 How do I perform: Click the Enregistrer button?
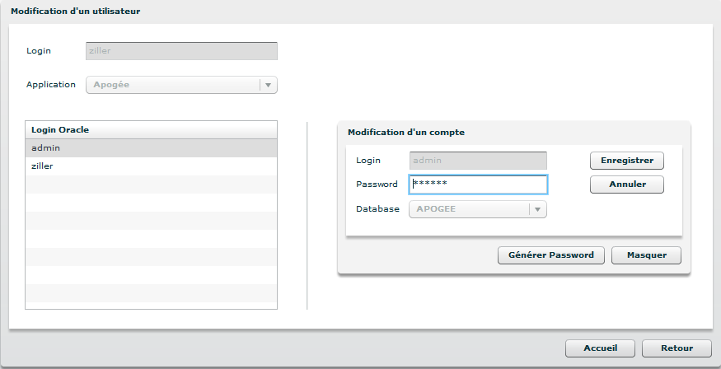tap(626, 161)
